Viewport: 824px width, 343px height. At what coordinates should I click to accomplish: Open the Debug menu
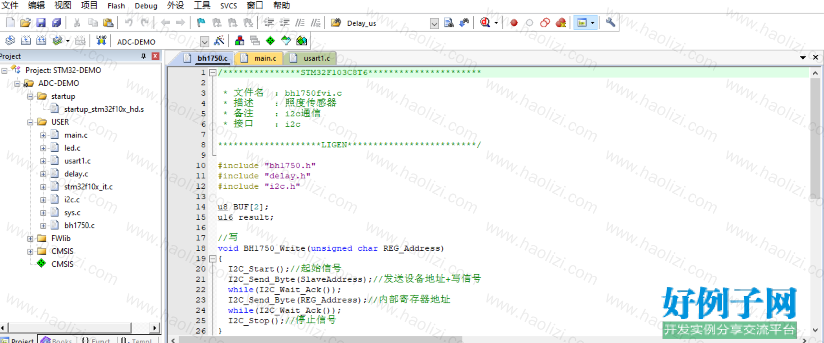tap(146, 6)
